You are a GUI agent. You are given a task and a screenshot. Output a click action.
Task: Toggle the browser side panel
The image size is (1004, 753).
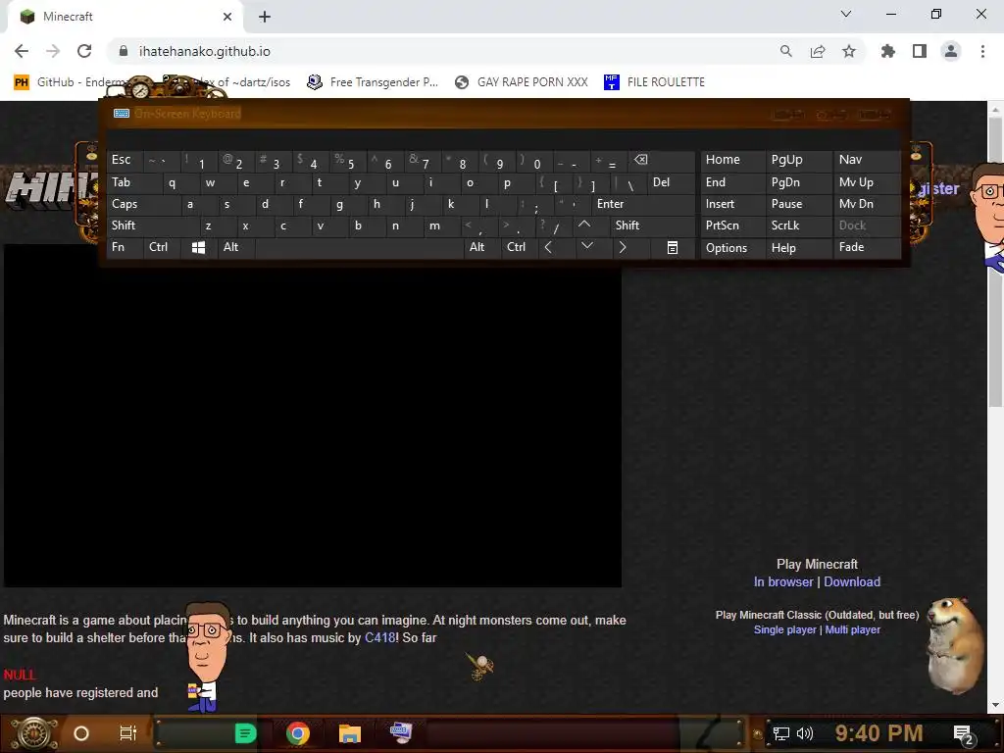coord(920,51)
